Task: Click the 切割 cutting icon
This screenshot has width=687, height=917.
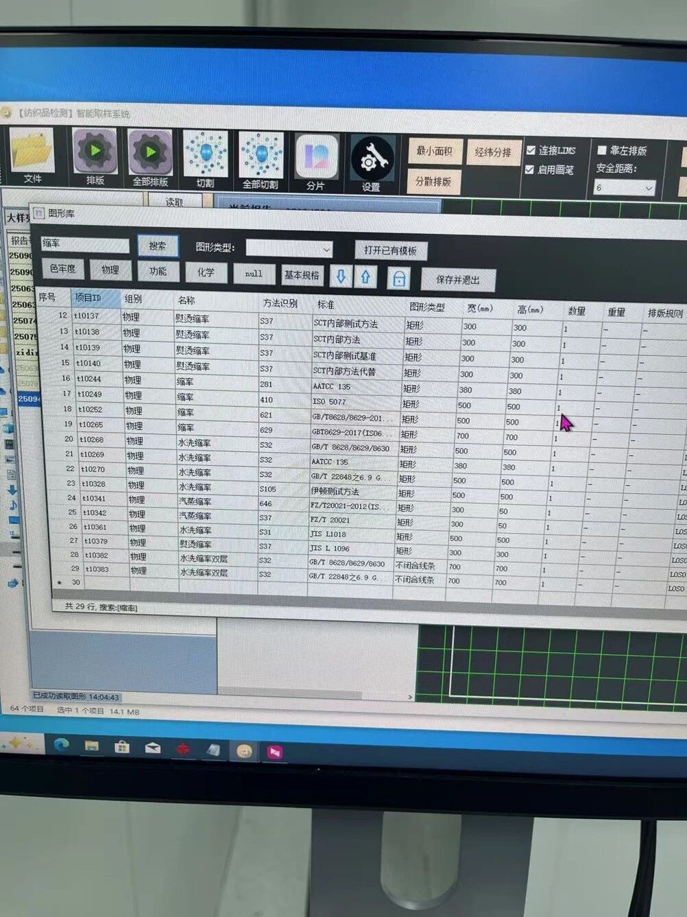Action: click(x=205, y=154)
